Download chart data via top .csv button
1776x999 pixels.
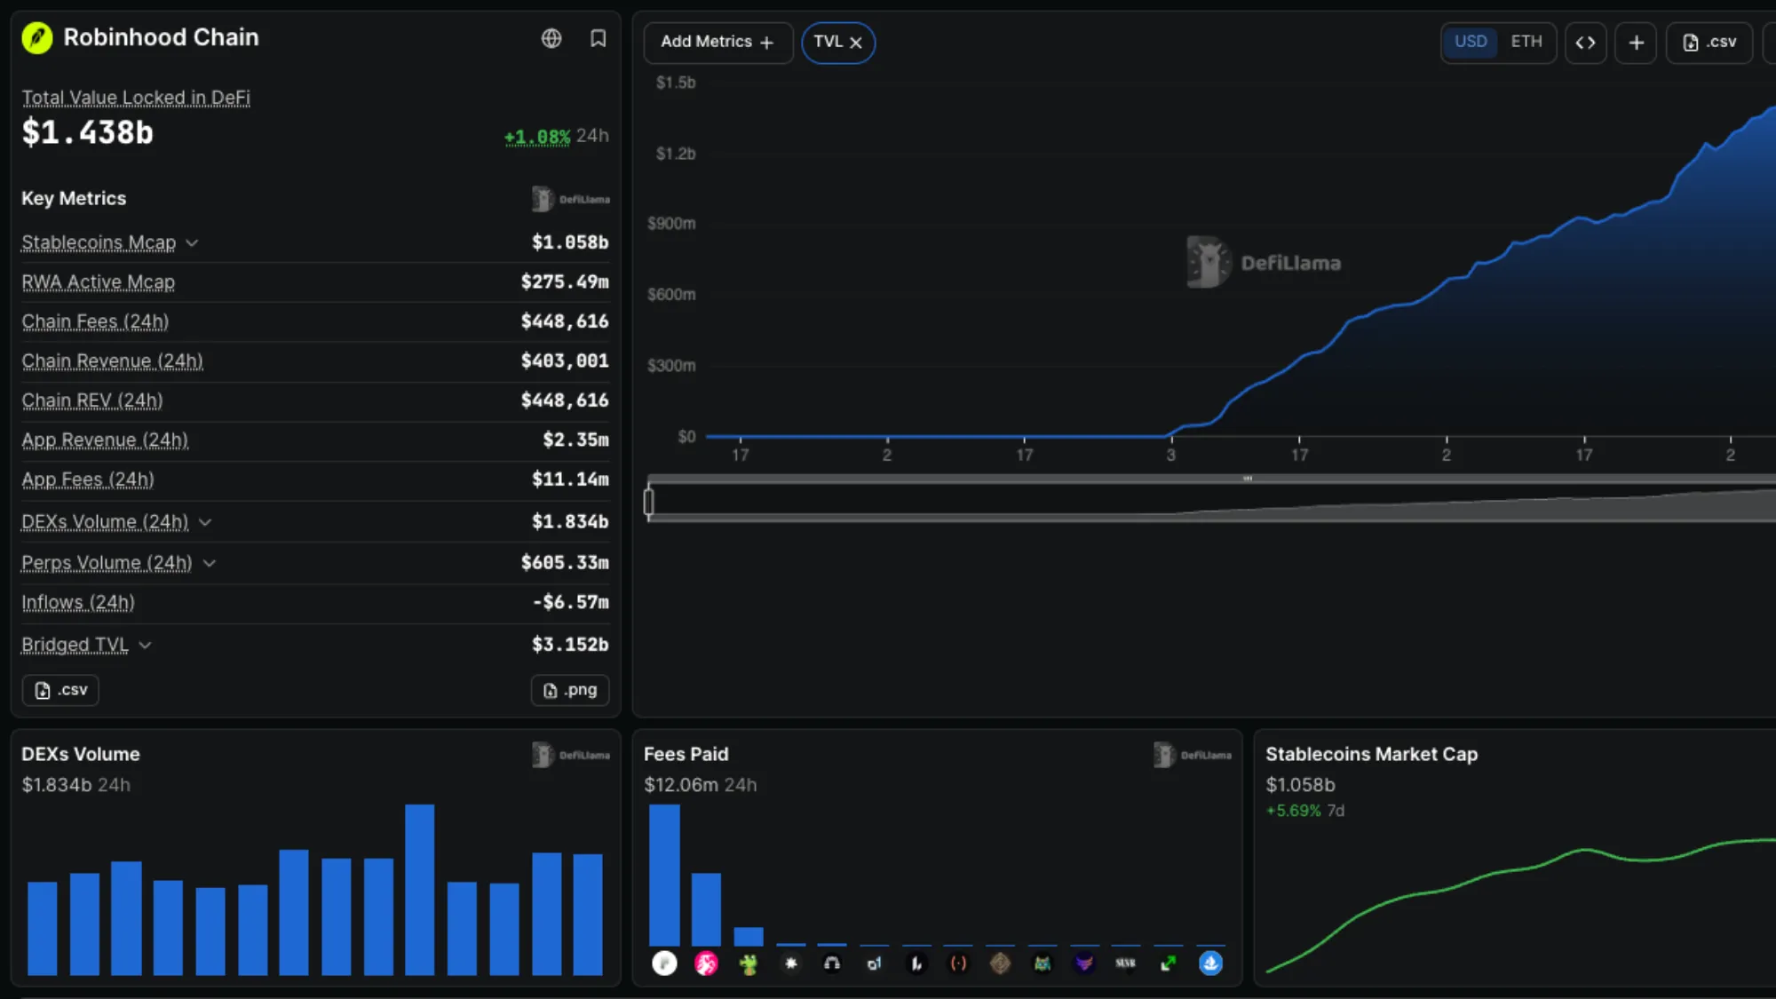(1709, 43)
